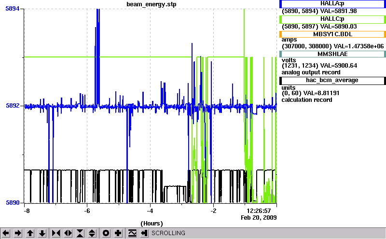Select the HALLC:p curve legend entry

coord(332,19)
